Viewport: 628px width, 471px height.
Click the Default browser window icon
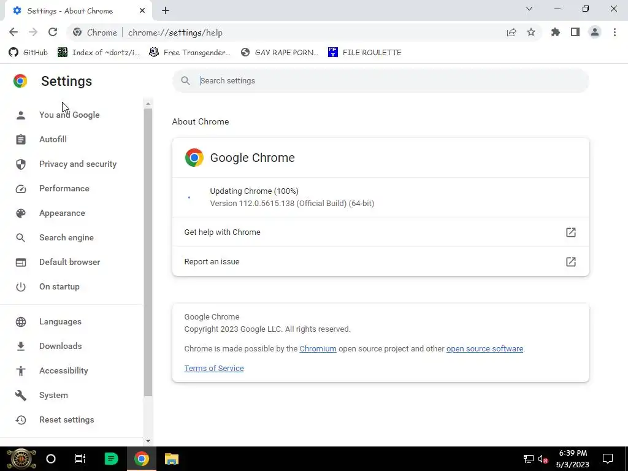21,262
